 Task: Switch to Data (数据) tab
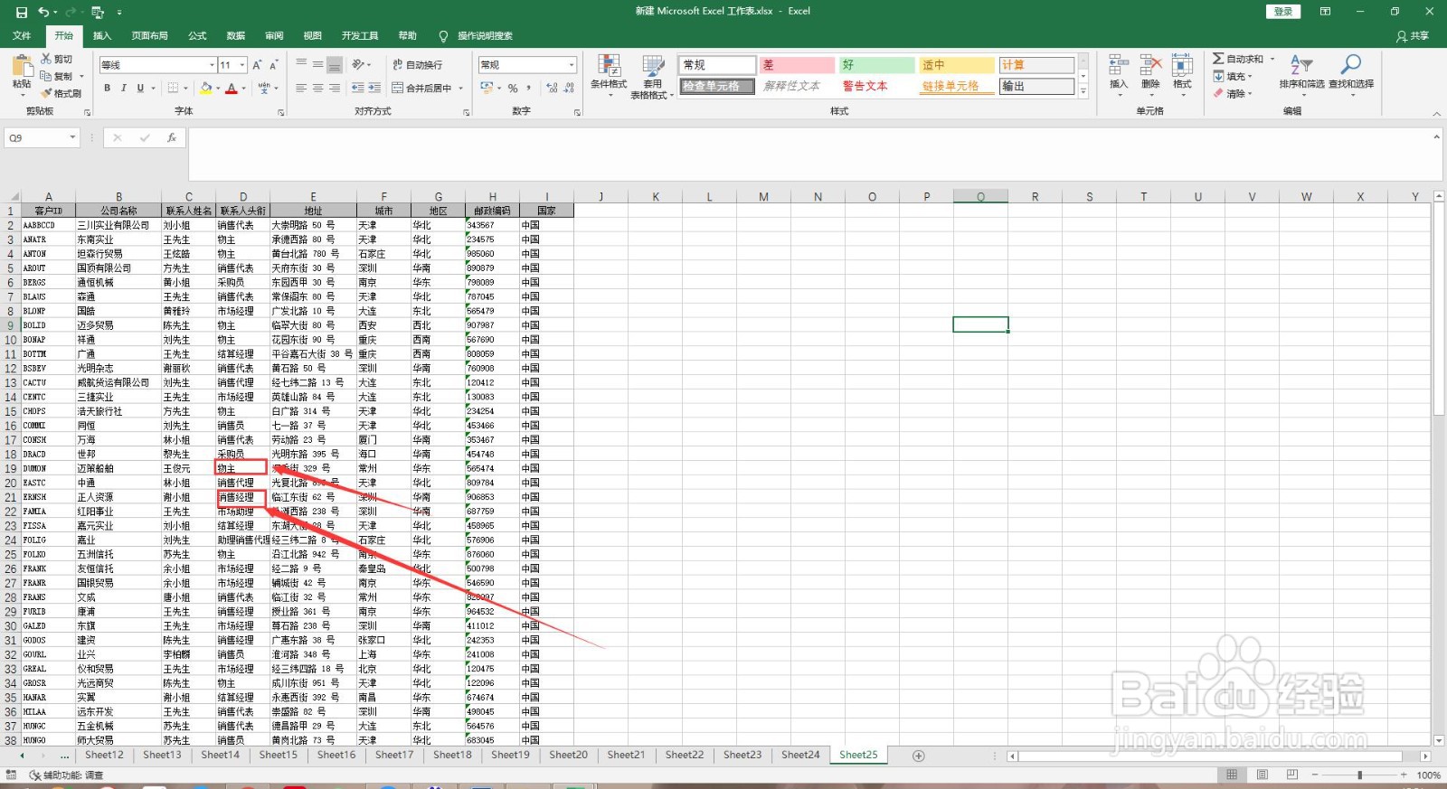(236, 36)
